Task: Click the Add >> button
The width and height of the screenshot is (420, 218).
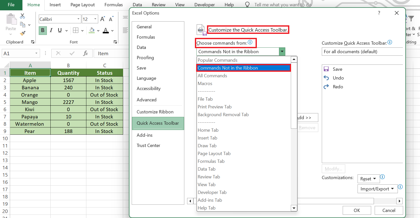Action: (308, 118)
